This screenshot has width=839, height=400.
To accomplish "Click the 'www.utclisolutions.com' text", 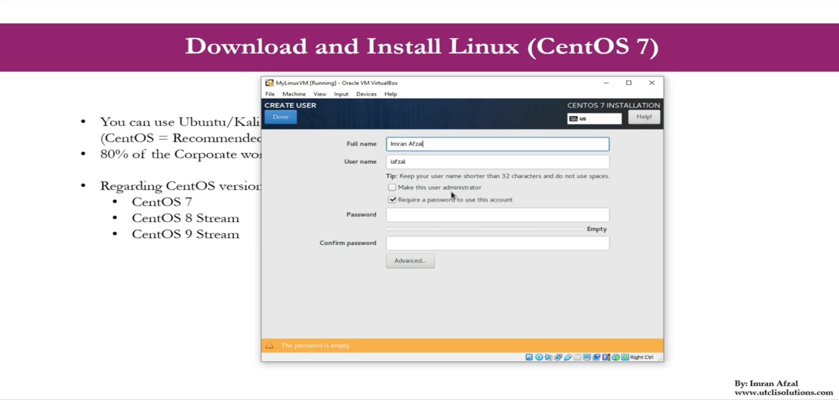I will coord(784,393).
